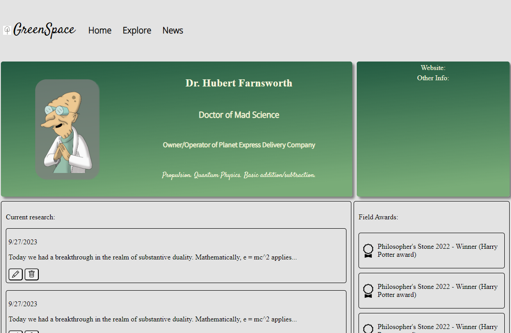Click the second award ribbon icon
This screenshot has width=511, height=333.
coord(368,291)
